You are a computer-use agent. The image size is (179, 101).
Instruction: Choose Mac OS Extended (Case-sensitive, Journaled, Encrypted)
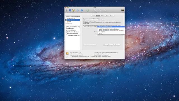[111, 31]
